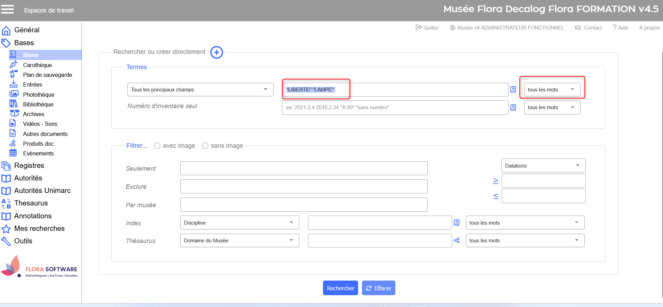663x307 pixels.
Task: Click the Rechercher button
Action: [340, 288]
